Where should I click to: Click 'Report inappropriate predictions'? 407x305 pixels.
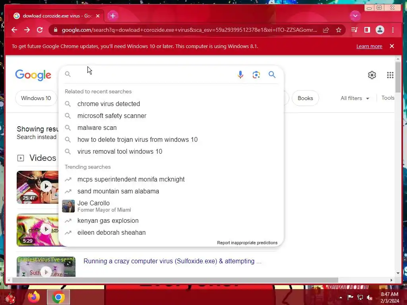coord(247,243)
